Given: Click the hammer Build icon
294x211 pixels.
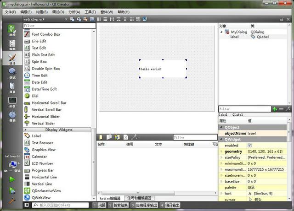Looking at the screenshot, I should click(12, 200).
